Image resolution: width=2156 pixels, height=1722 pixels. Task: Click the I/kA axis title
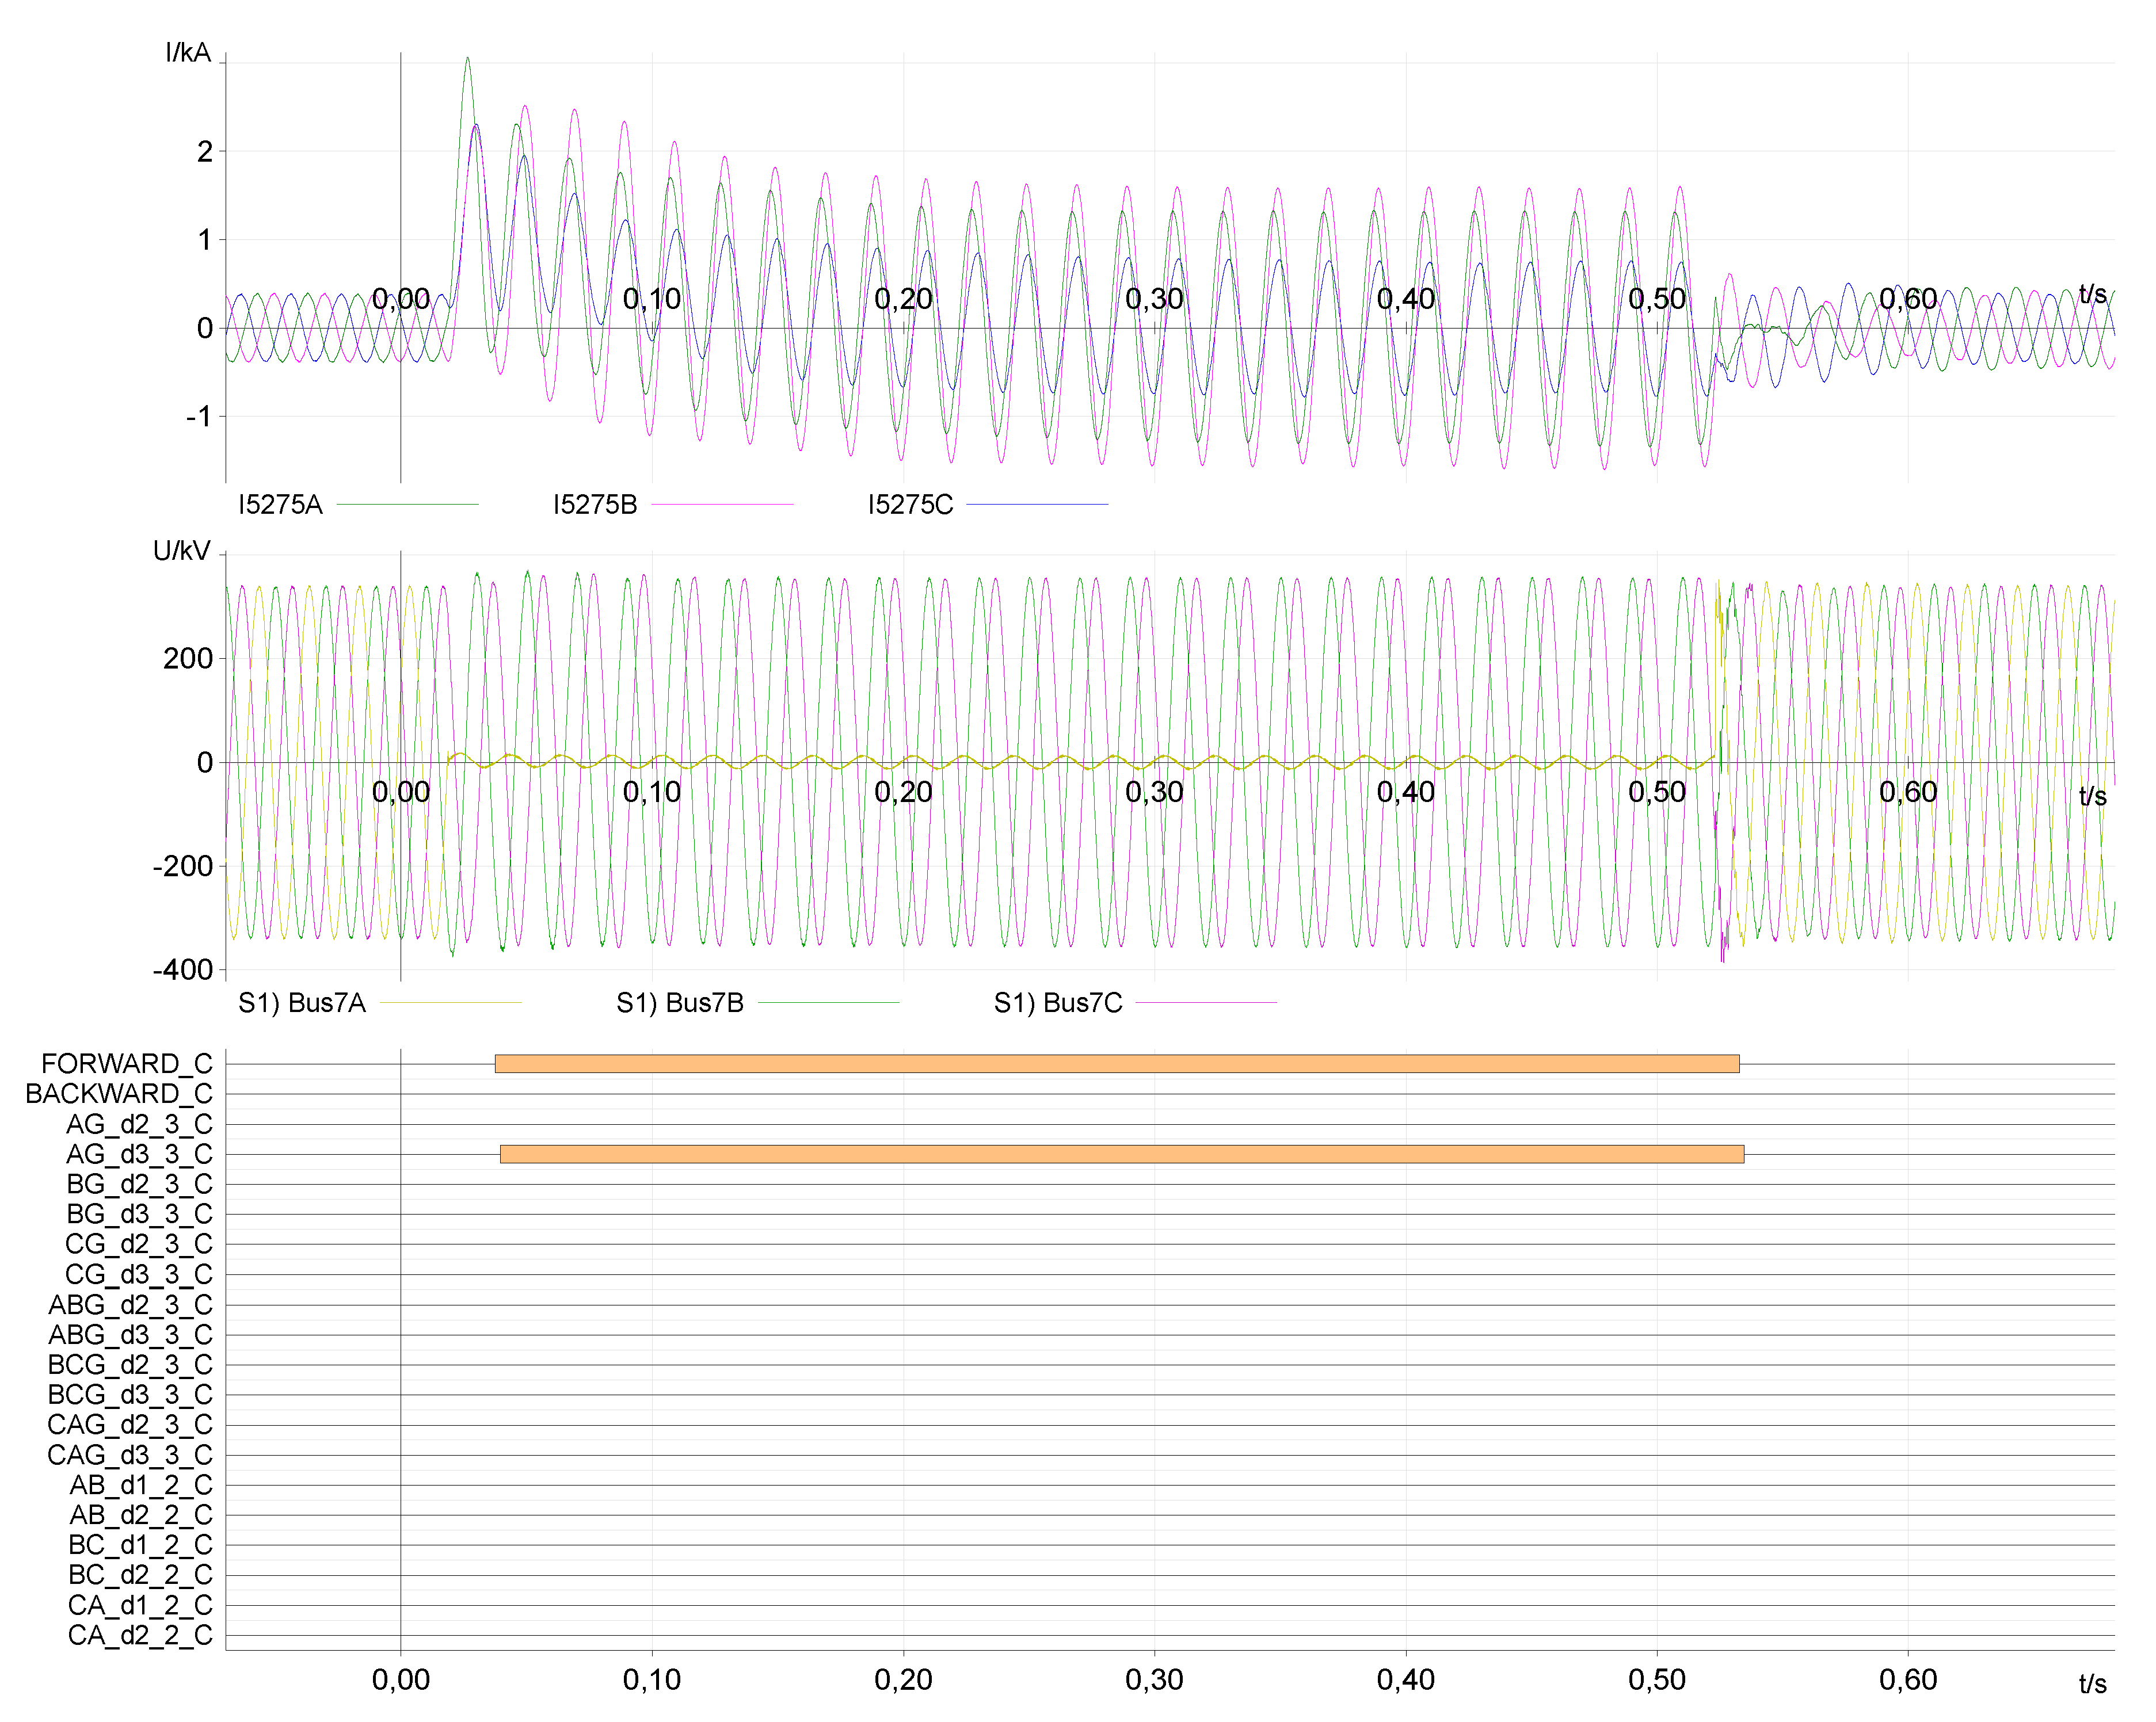click(x=188, y=53)
